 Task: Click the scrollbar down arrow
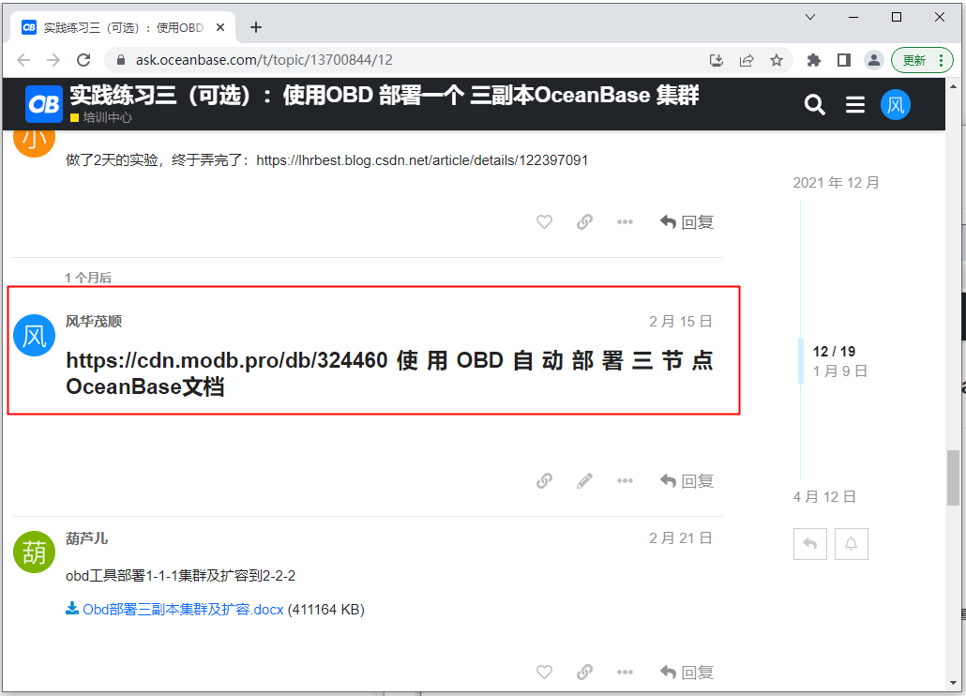click(x=953, y=684)
